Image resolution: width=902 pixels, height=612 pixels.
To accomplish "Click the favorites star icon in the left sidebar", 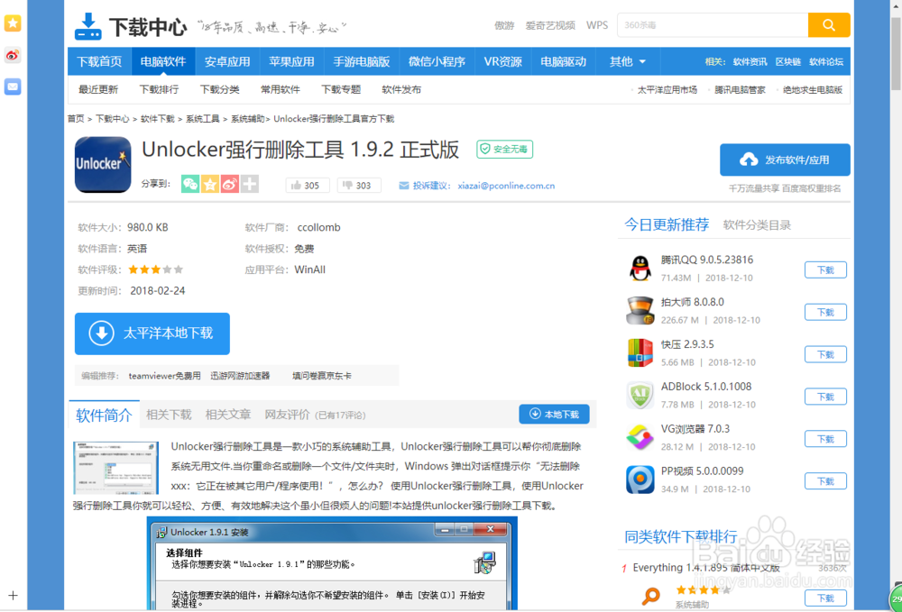I will (x=13, y=23).
